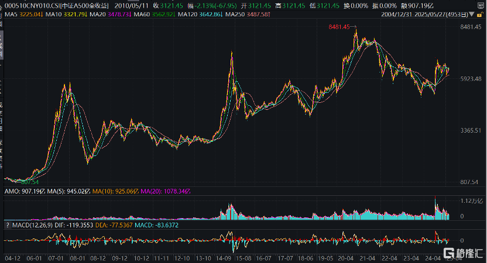Click the date range 2004/12/31-2025/05/27 text
The width and height of the screenshot is (487, 263).
[x=425, y=15]
